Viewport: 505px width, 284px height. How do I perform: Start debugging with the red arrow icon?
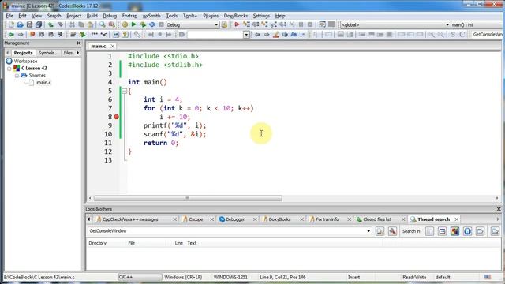(x=237, y=24)
